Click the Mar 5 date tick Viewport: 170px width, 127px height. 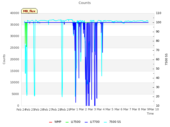coord(109,109)
